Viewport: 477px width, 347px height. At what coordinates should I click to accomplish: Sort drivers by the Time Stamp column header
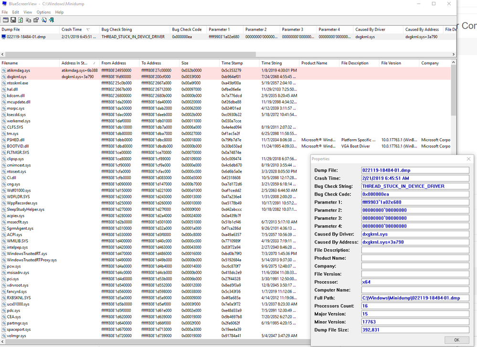pyautogui.click(x=239, y=63)
